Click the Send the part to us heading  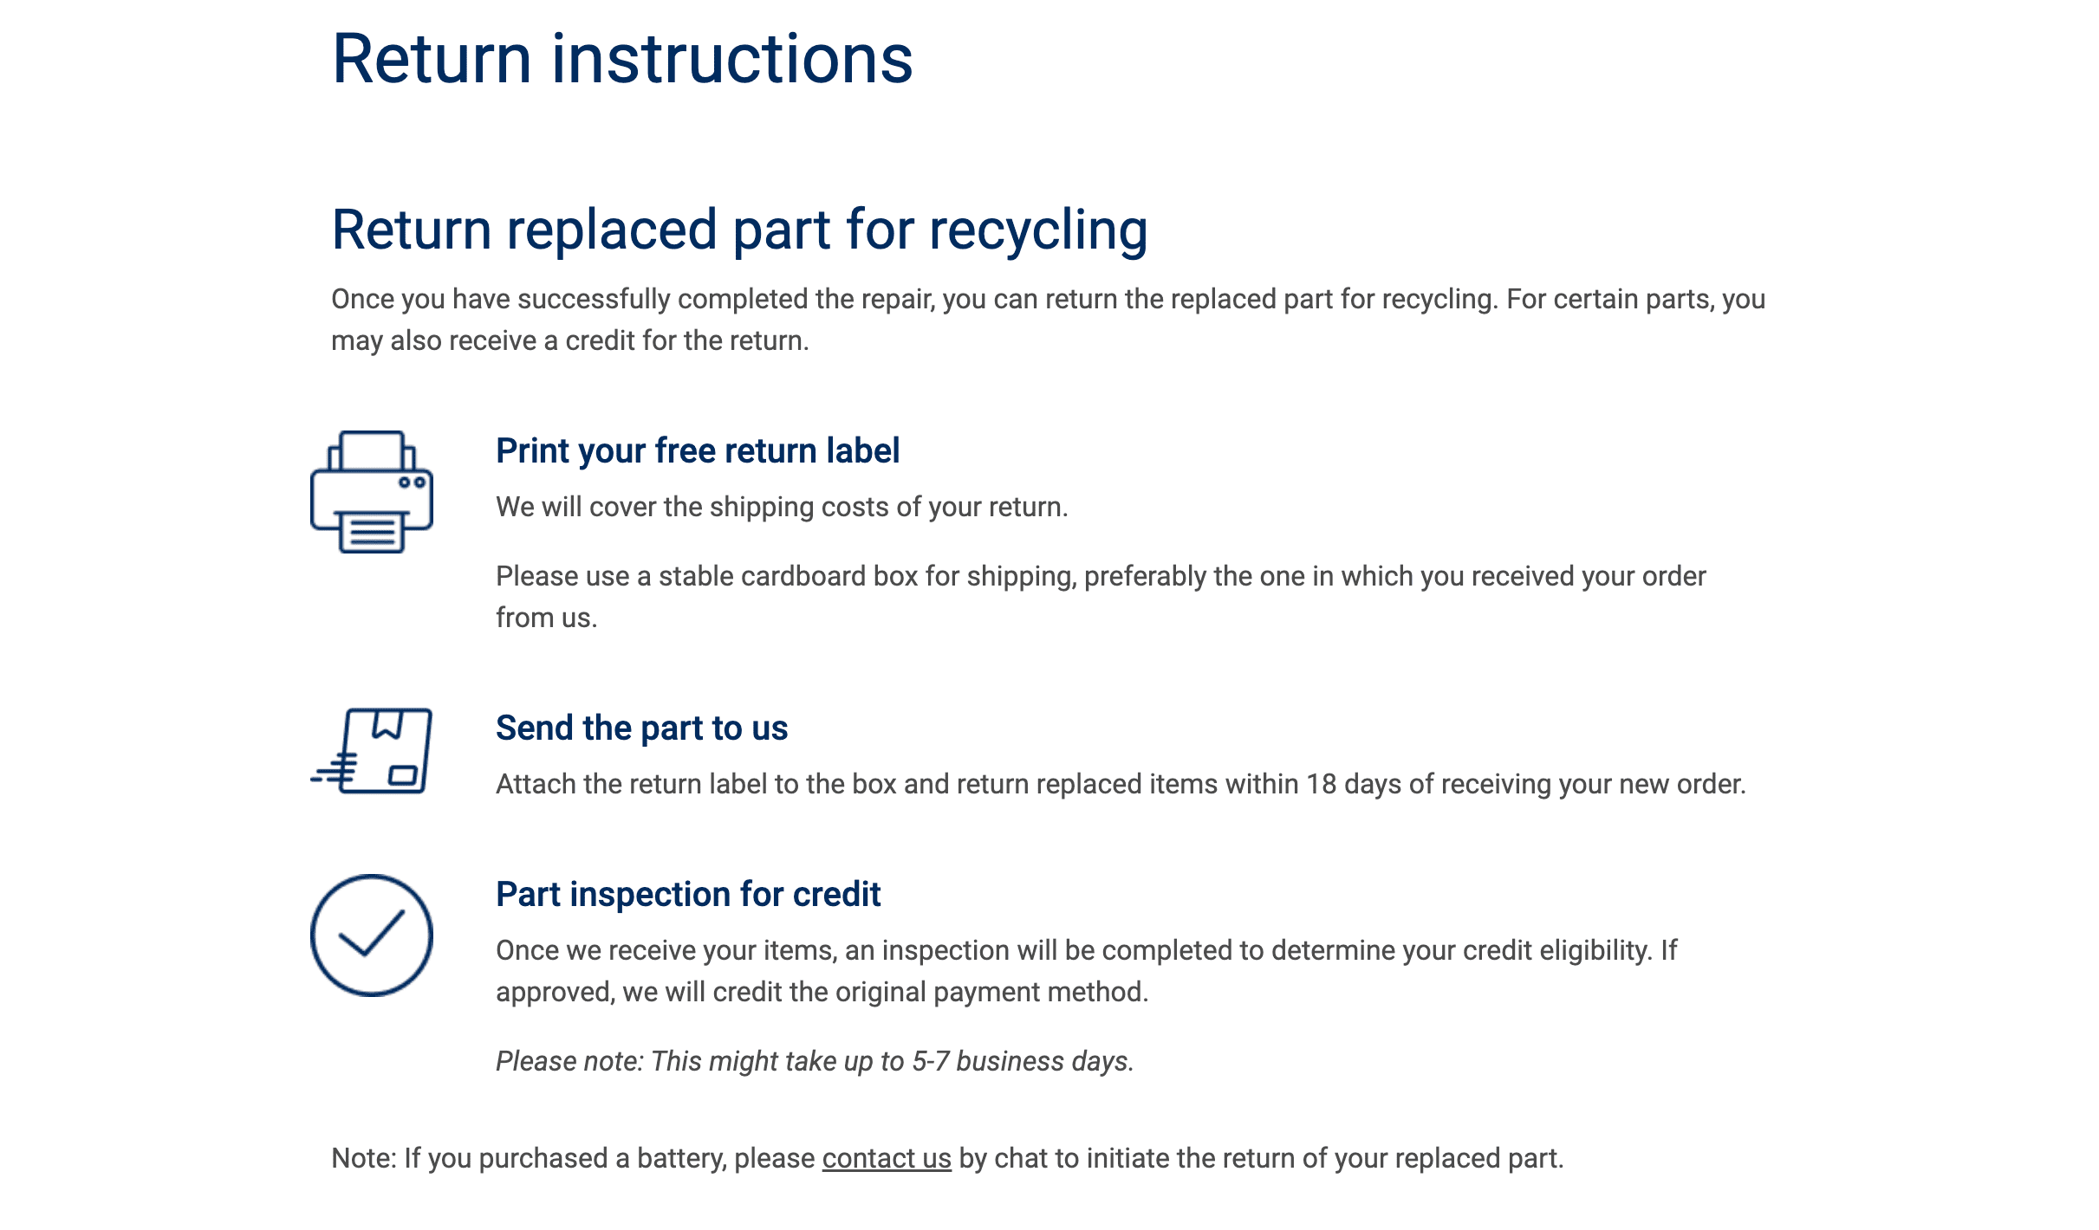click(x=641, y=728)
